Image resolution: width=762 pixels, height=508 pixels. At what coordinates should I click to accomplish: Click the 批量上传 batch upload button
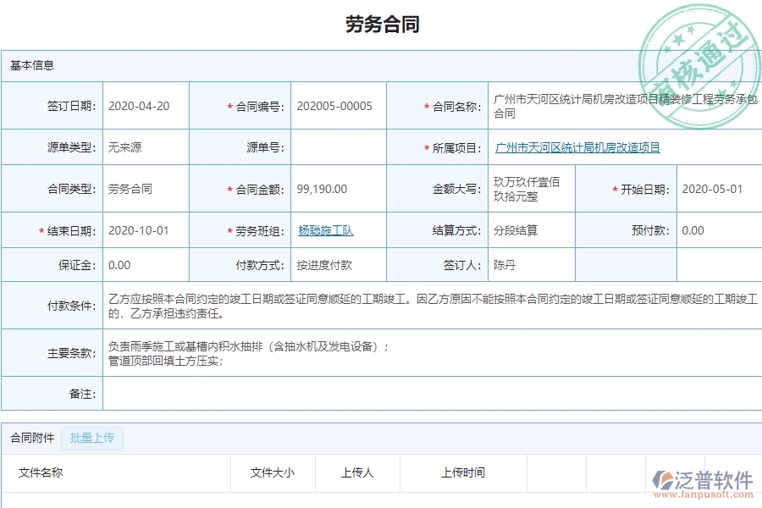coord(92,439)
